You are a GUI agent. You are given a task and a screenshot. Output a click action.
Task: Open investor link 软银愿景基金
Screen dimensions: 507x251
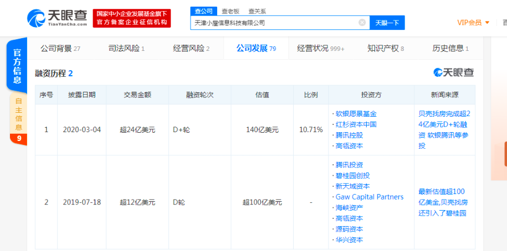tap(356, 113)
